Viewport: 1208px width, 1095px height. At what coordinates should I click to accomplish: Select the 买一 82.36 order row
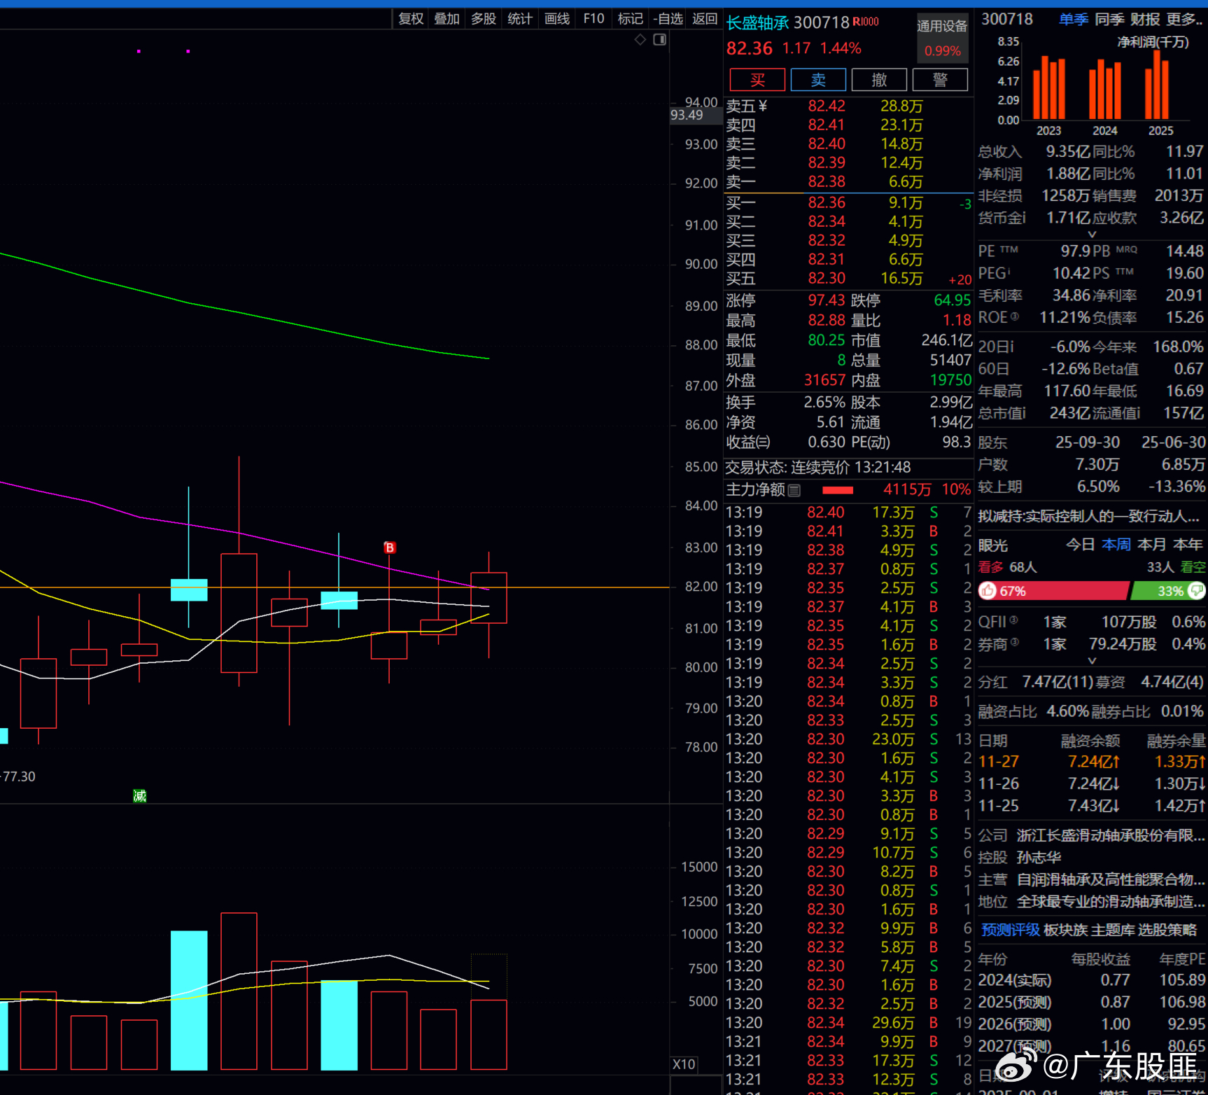848,203
